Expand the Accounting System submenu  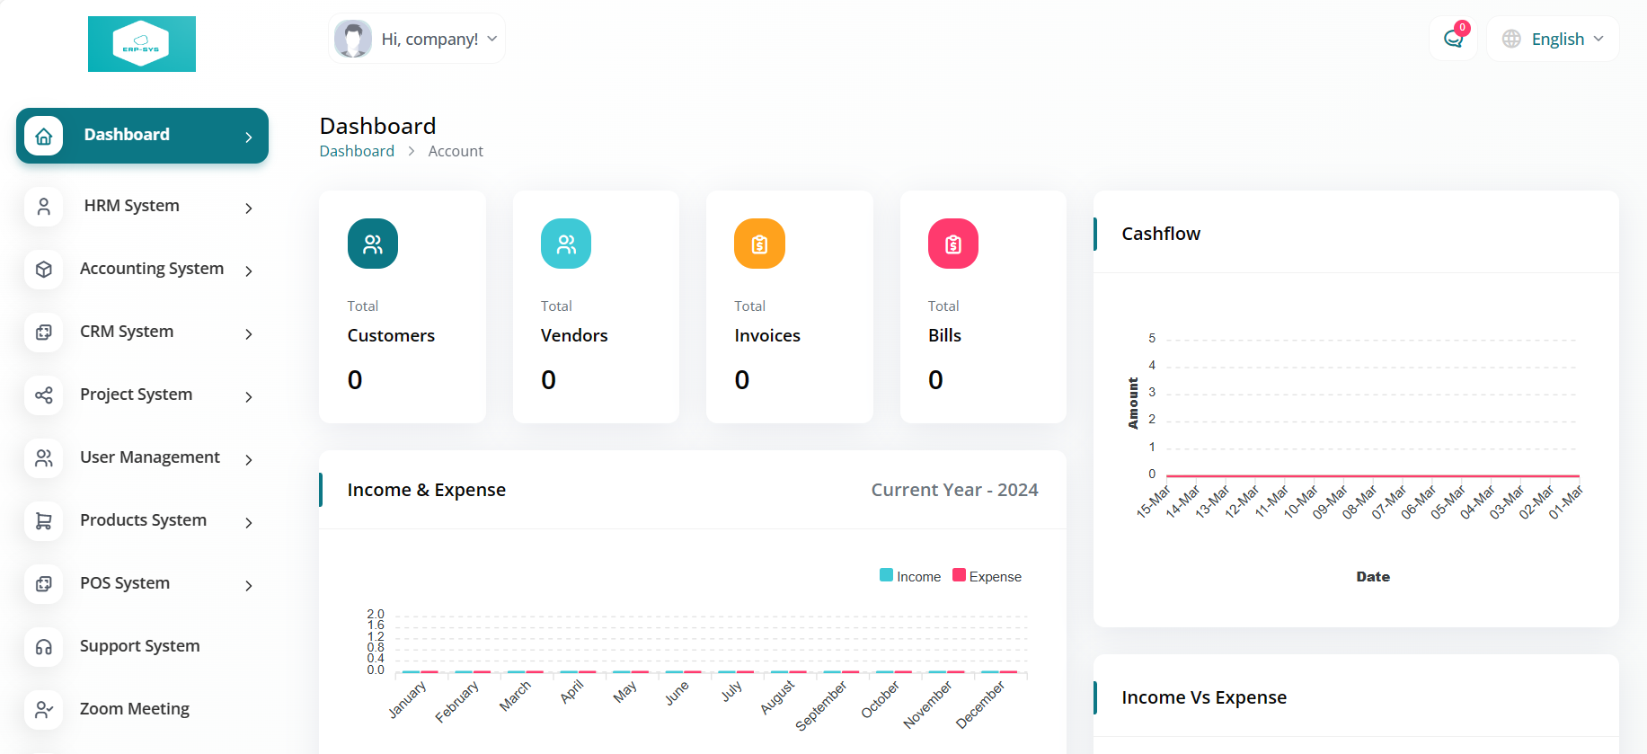coord(143,269)
